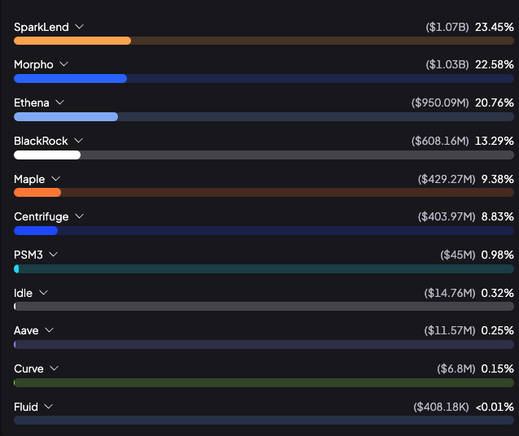Click the blue Morpho allocation bar

(x=264, y=78)
